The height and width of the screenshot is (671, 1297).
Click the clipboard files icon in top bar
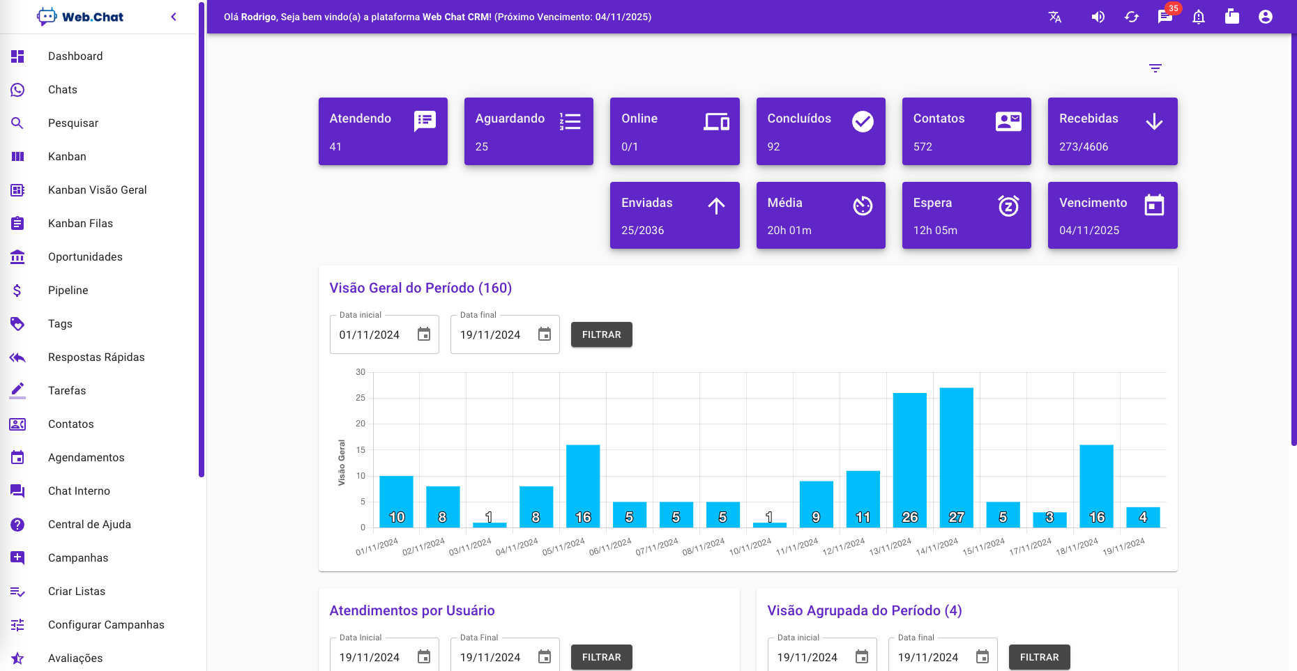(x=1232, y=17)
